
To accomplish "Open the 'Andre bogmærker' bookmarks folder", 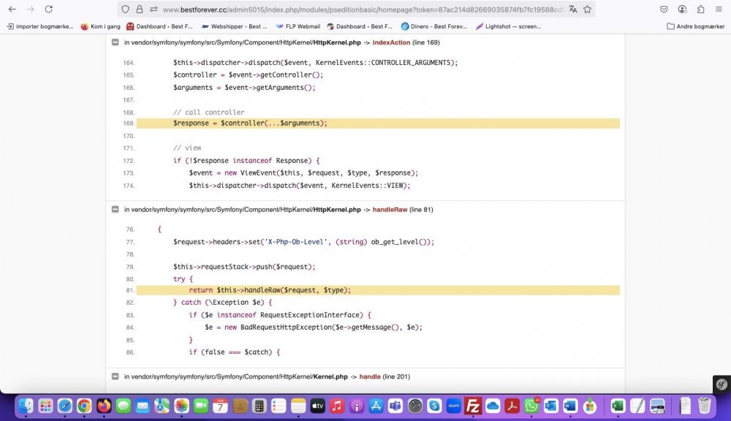I will click(x=696, y=26).
